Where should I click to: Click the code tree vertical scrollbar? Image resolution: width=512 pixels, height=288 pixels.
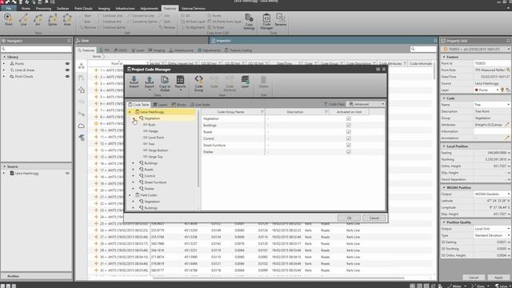[198, 149]
